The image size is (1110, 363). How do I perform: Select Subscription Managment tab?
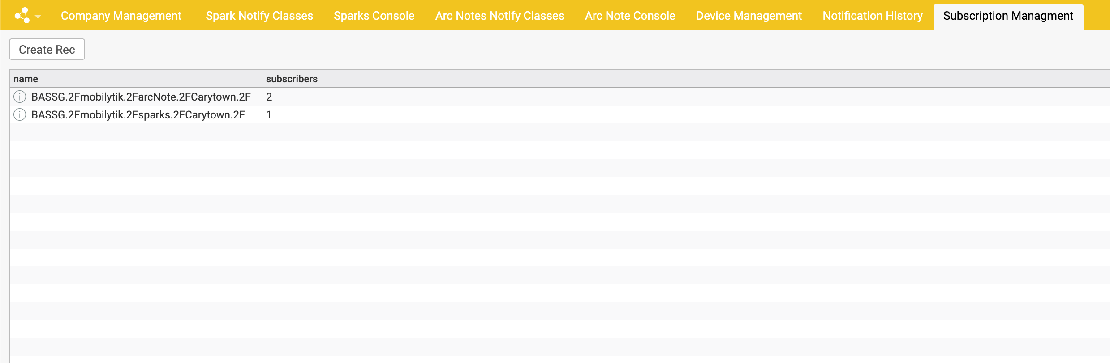click(1008, 16)
